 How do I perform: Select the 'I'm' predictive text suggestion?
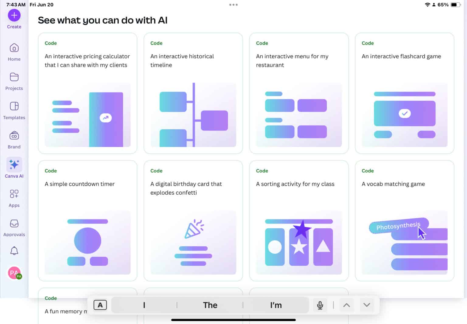(276, 305)
